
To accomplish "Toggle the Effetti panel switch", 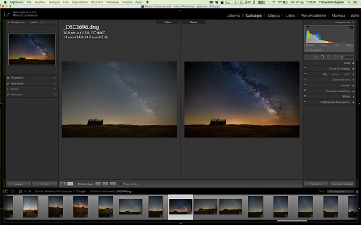I will click(x=305, y=96).
